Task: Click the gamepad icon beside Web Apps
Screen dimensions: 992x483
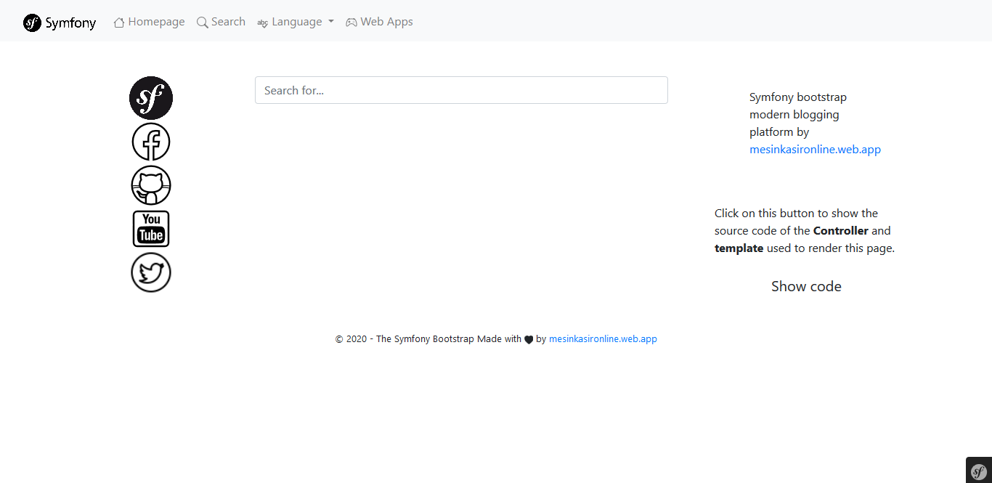Action: (x=351, y=23)
